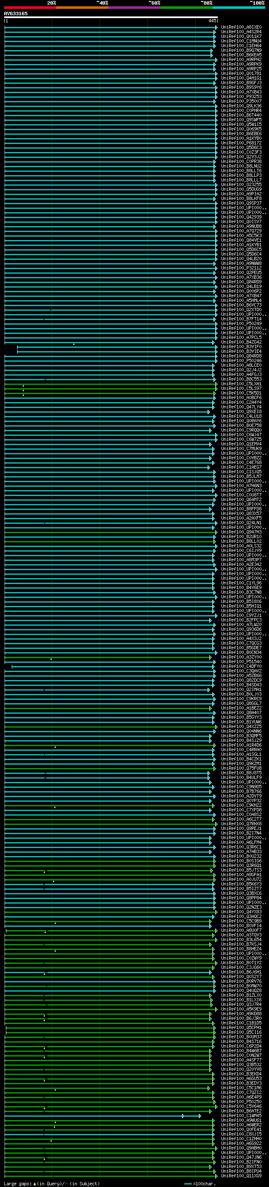The width and height of the screenshot is (269, 1187).
Task: Select the UniRef100_C6WJ47 label
Action: click(241, 435)
